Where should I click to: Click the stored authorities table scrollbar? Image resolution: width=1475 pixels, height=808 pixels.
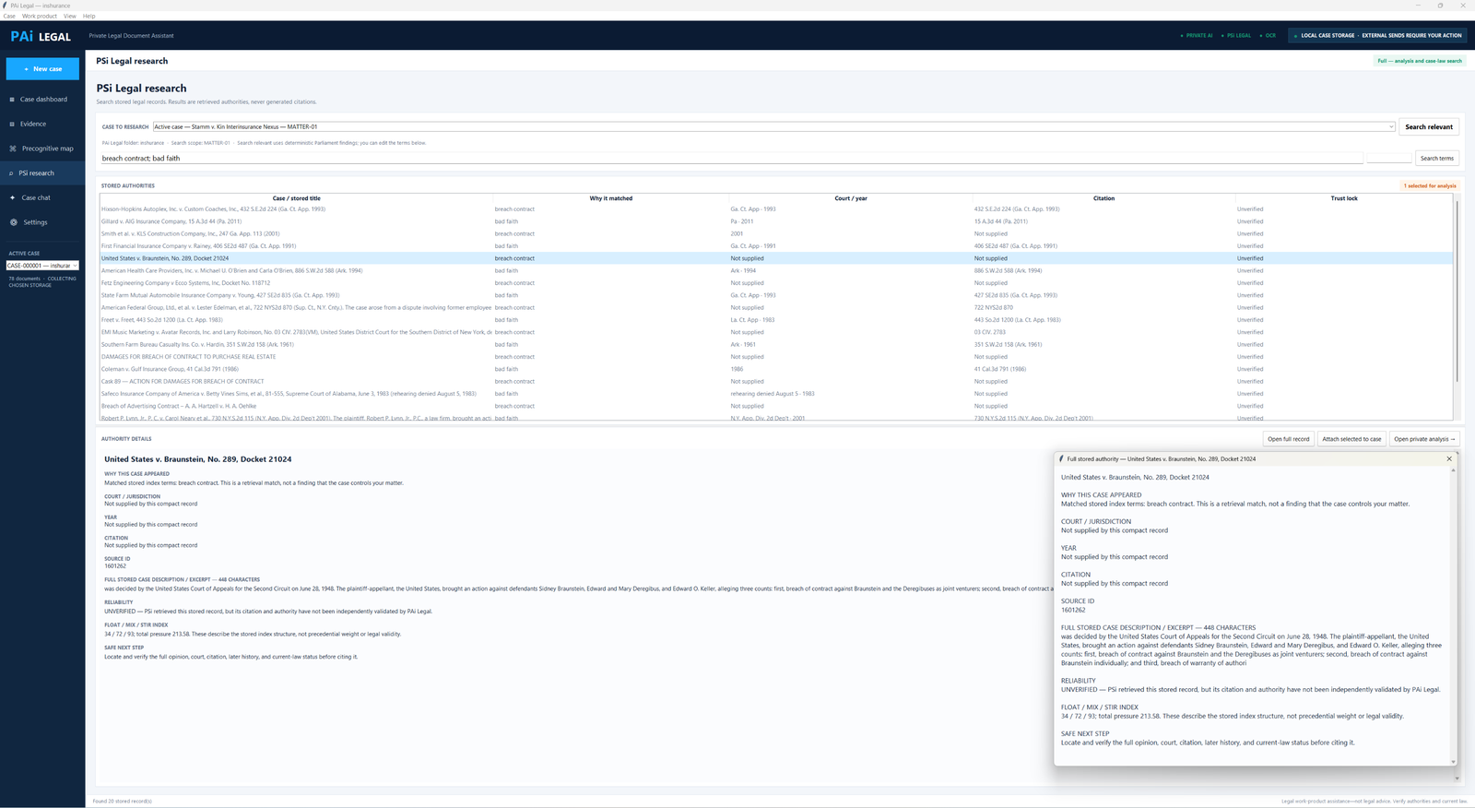(1457, 291)
